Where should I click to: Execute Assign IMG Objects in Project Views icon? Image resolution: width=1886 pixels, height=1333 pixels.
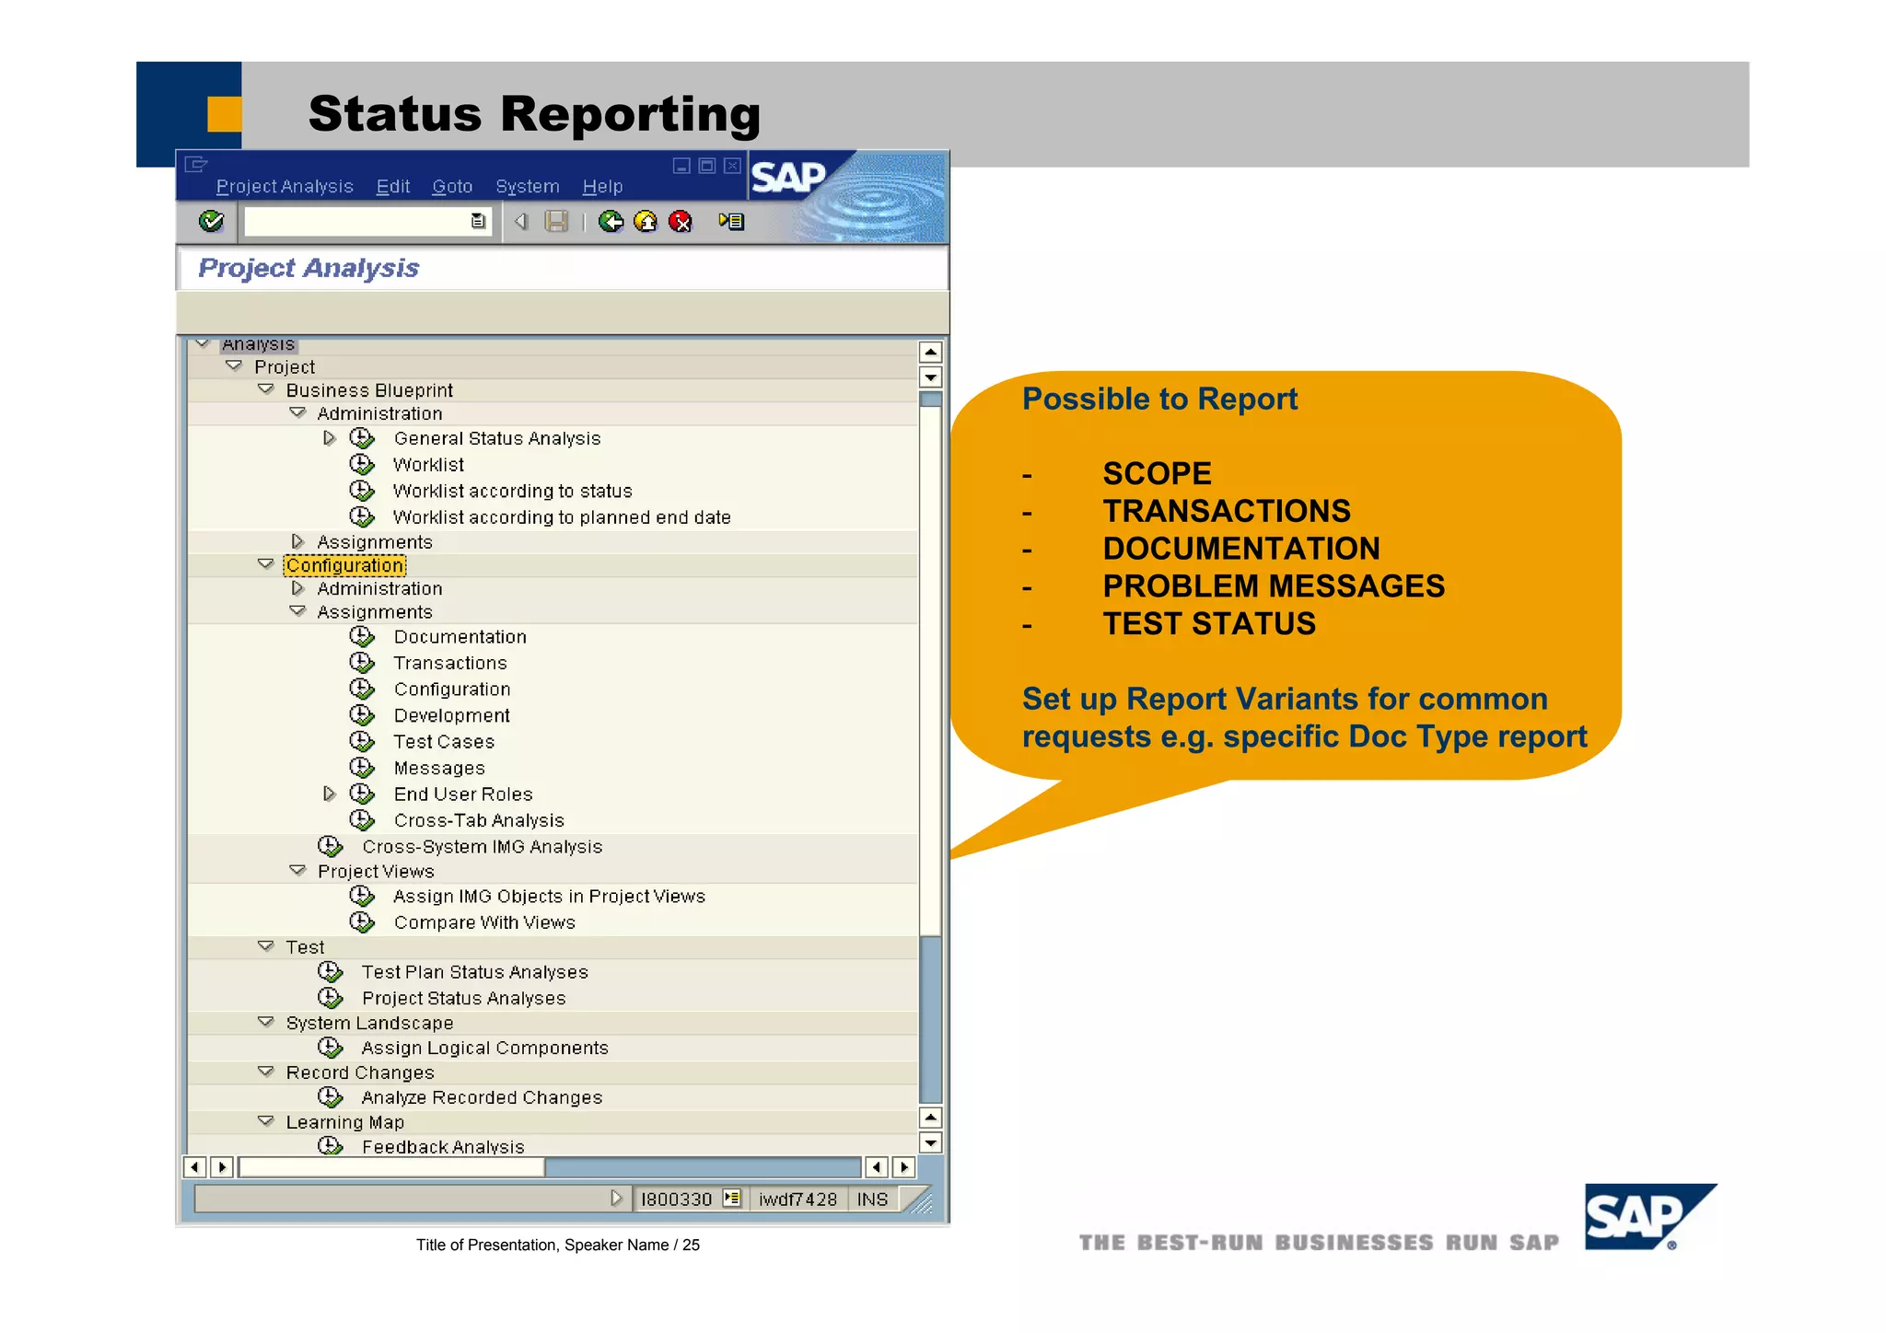click(362, 896)
